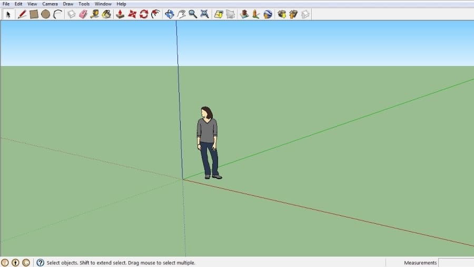Open the View menu
The height and width of the screenshot is (267, 474).
click(32, 4)
